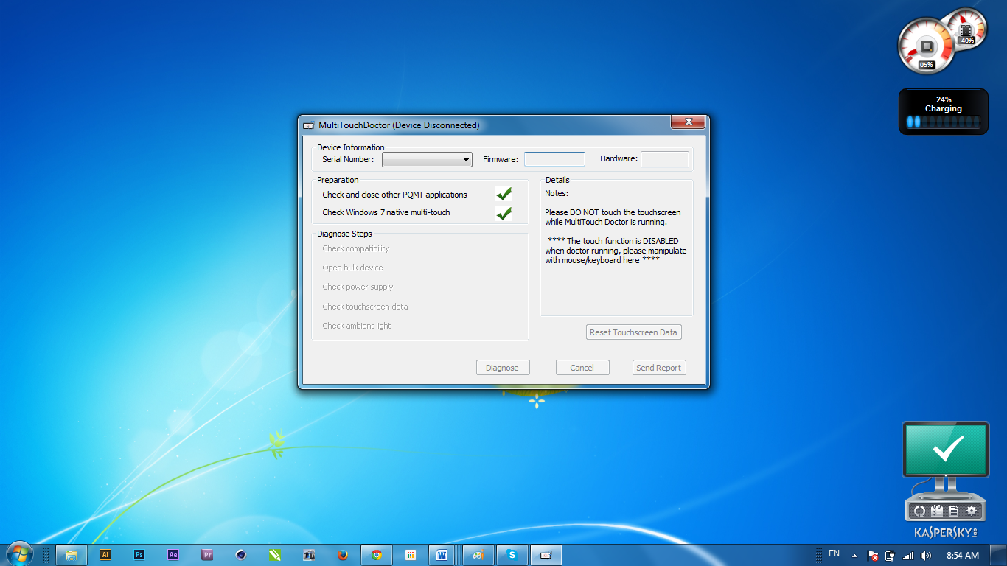Open Windows Explorer from the taskbar

(72, 555)
